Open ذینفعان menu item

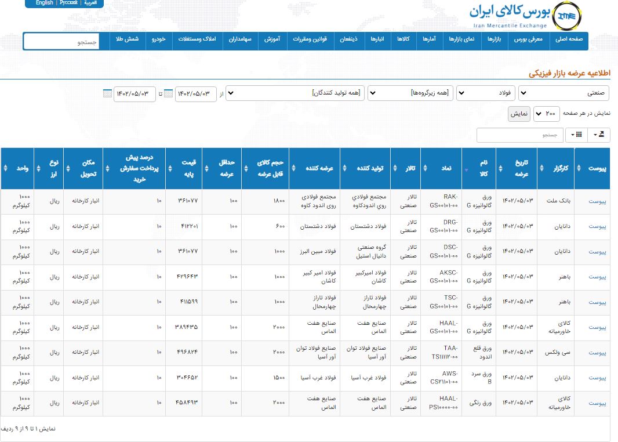[x=349, y=39]
